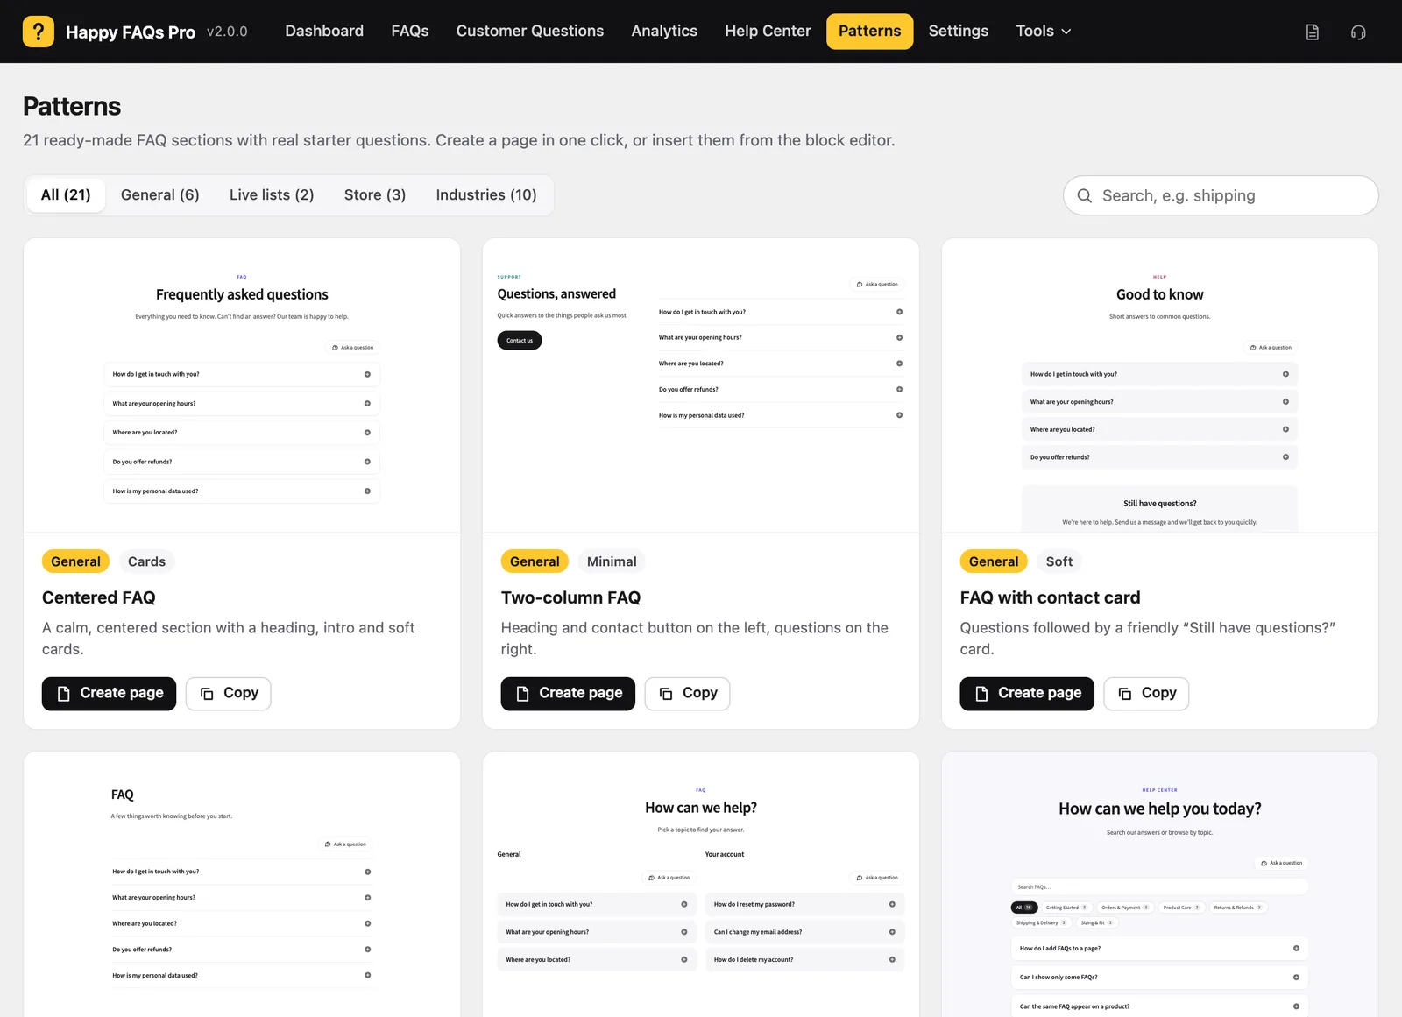The height and width of the screenshot is (1017, 1402).
Task: Open Customer Questions in the top navigation
Action: pyautogui.click(x=530, y=32)
